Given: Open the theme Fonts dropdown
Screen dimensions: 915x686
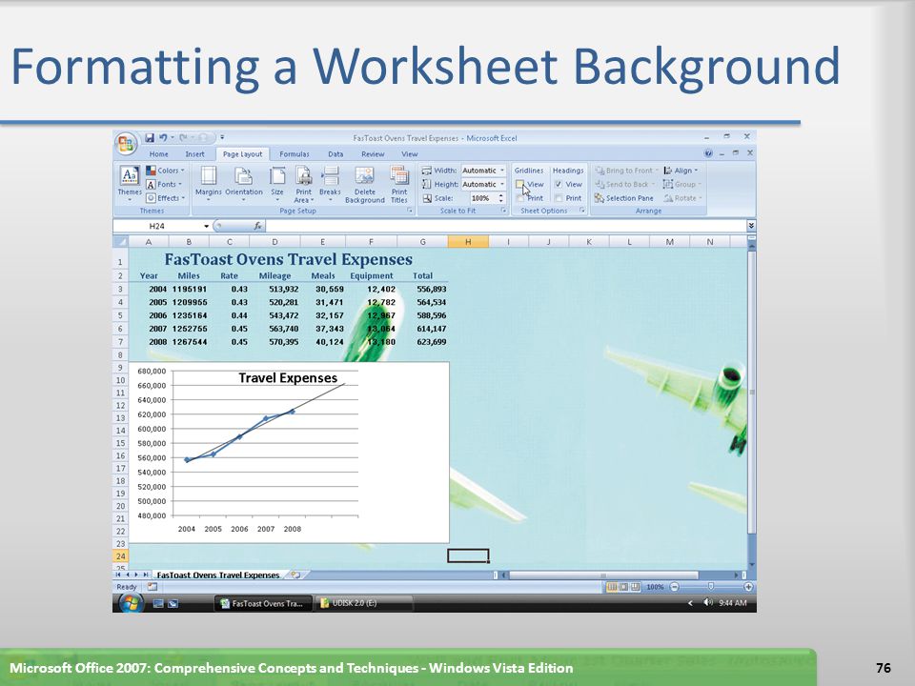Looking at the screenshot, I should coord(164,184).
